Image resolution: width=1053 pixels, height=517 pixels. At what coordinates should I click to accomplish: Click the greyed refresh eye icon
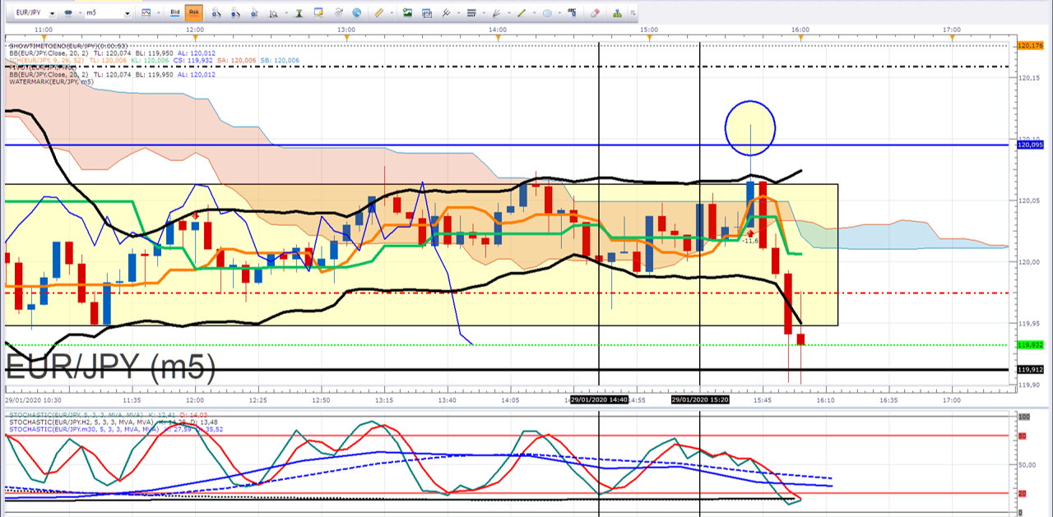click(x=339, y=12)
